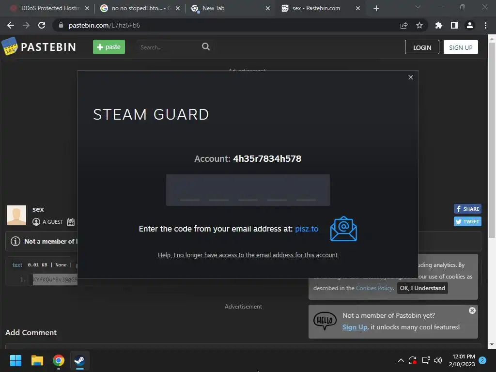
Task: Click the 'text' syntax label
Action: tap(17, 265)
